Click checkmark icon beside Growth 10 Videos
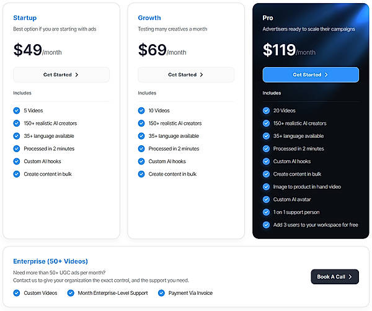The height and width of the screenshot is (311, 372). 141,110
